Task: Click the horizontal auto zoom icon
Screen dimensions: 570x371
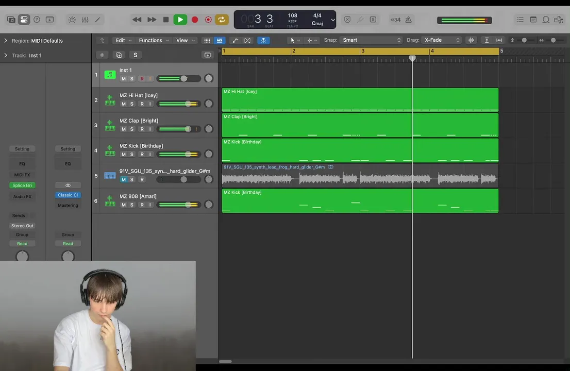Action: 499,40
